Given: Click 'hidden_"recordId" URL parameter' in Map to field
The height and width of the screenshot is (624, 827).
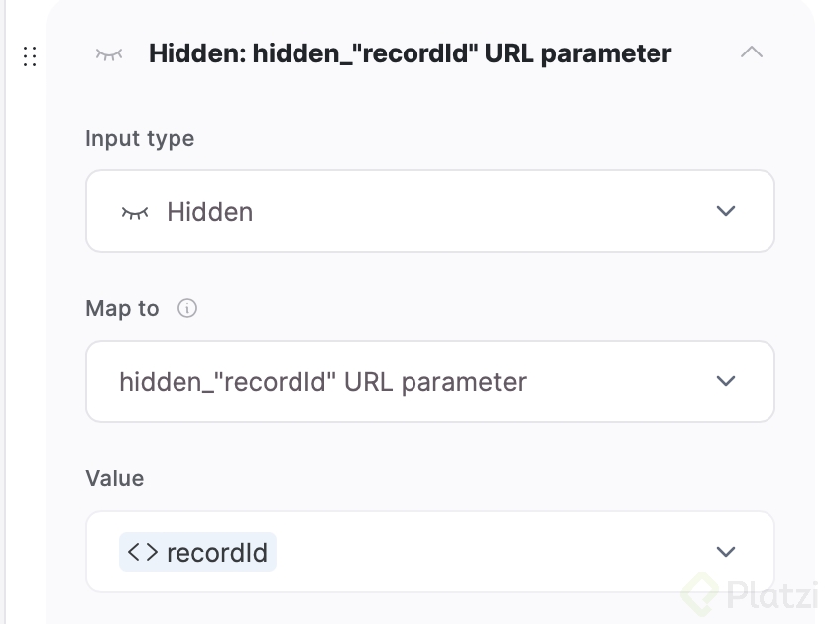Looking at the screenshot, I should tap(322, 382).
